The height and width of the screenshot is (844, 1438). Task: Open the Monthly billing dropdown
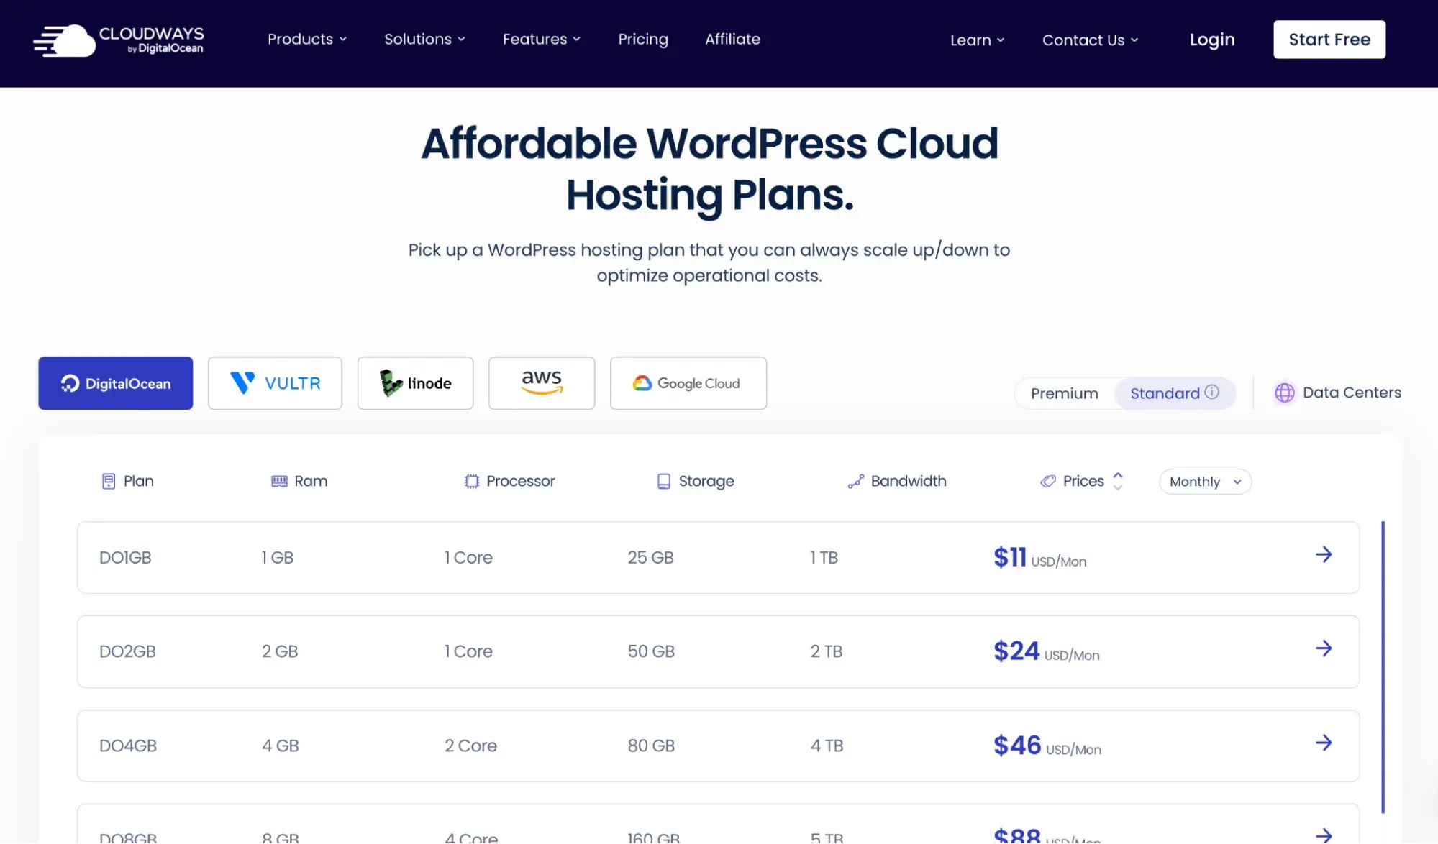[x=1205, y=482]
